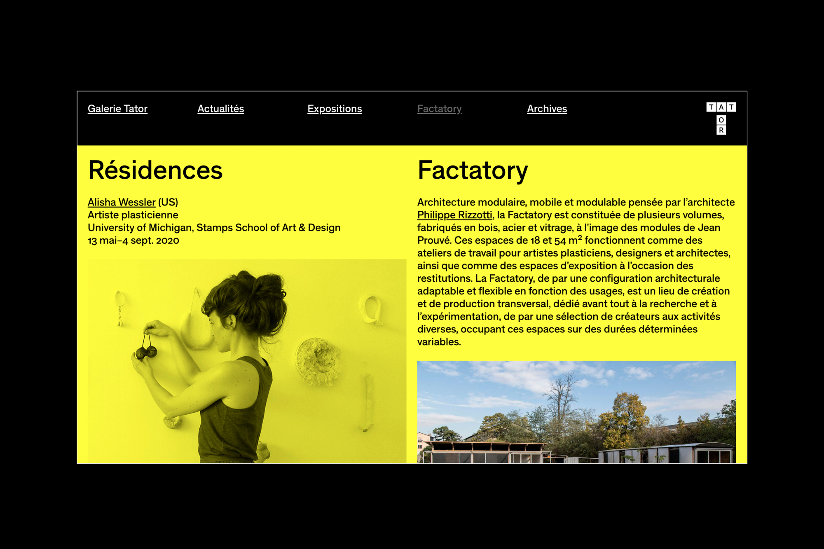Click the first T tile in logo
This screenshot has height=549, width=824.
click(x=711, y=107)
